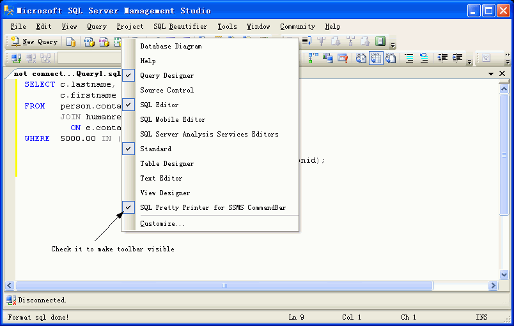Screen dimensions: 514x326
Task: Click the Disconnected status icon
Action: pyautogui.click(x=11, y=300)
